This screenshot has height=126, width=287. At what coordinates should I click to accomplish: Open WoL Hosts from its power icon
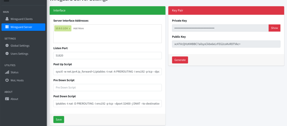click(7, 80)
